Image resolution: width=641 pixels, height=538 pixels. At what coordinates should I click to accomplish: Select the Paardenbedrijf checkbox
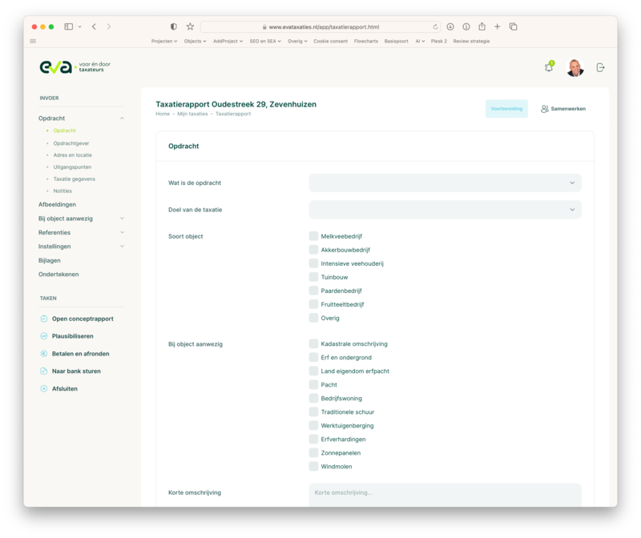click(313, 291)
